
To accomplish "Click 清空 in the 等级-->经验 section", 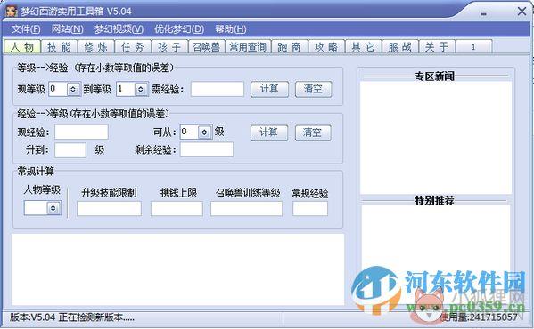I will pos(313,89).
